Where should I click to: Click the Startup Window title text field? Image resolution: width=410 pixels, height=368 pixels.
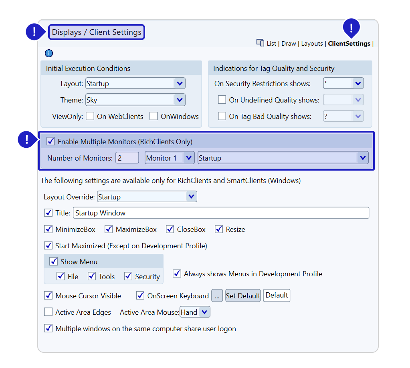click(220, 213)
